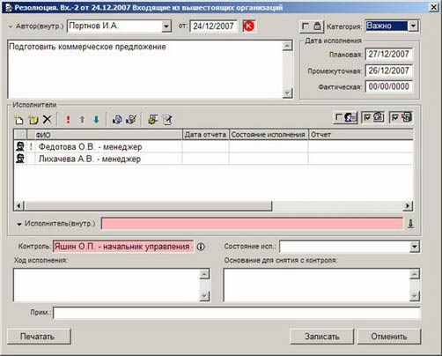Move executor down with blue arrow
The height and width of the screenshot is (356, 442).
(x=96, y=120)
